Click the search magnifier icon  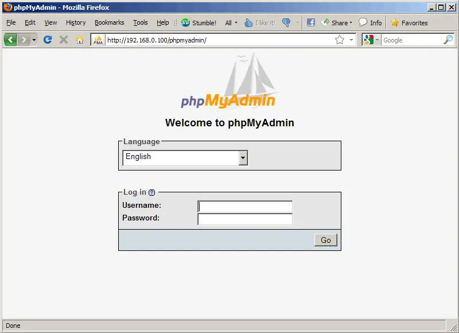pos(448,40)
